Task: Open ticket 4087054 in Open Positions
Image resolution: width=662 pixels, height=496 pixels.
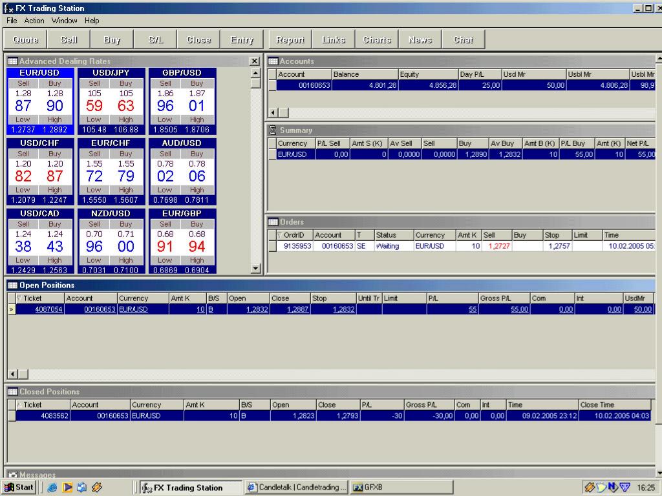Action: point(48,310)
